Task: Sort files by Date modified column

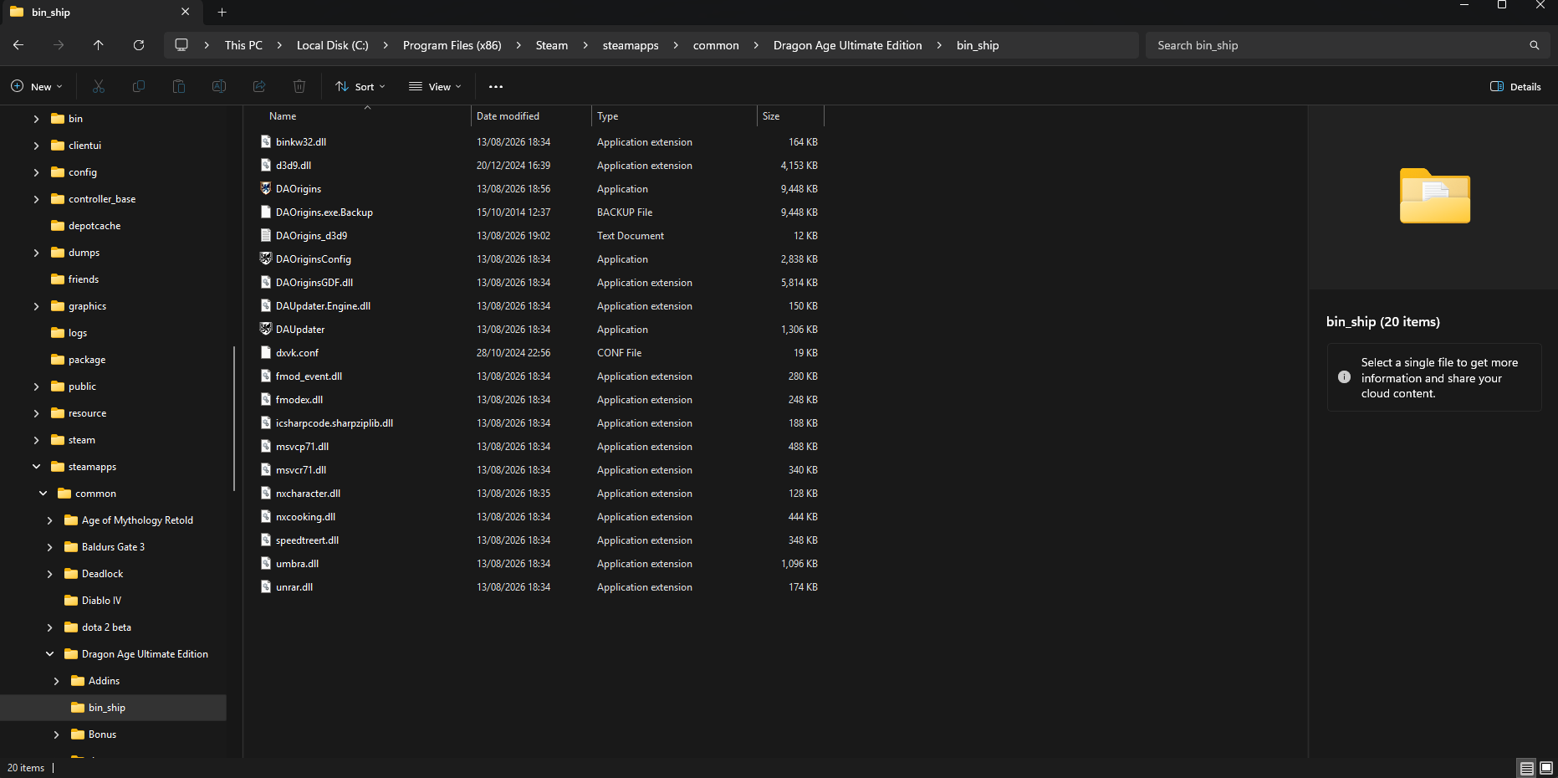Action: [508, 116]
